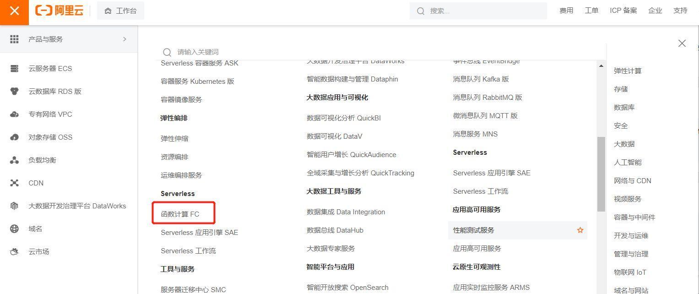
Task: Jump to 人工智能 category
Action: (x=628, y=163)
